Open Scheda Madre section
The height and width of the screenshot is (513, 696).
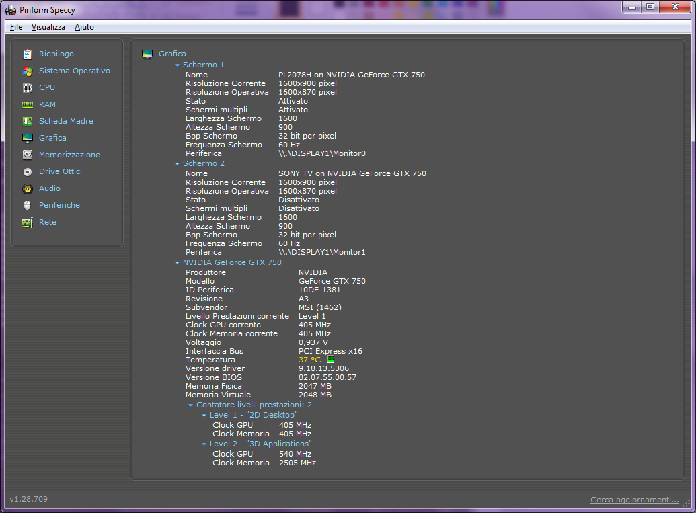coord(66,121)
